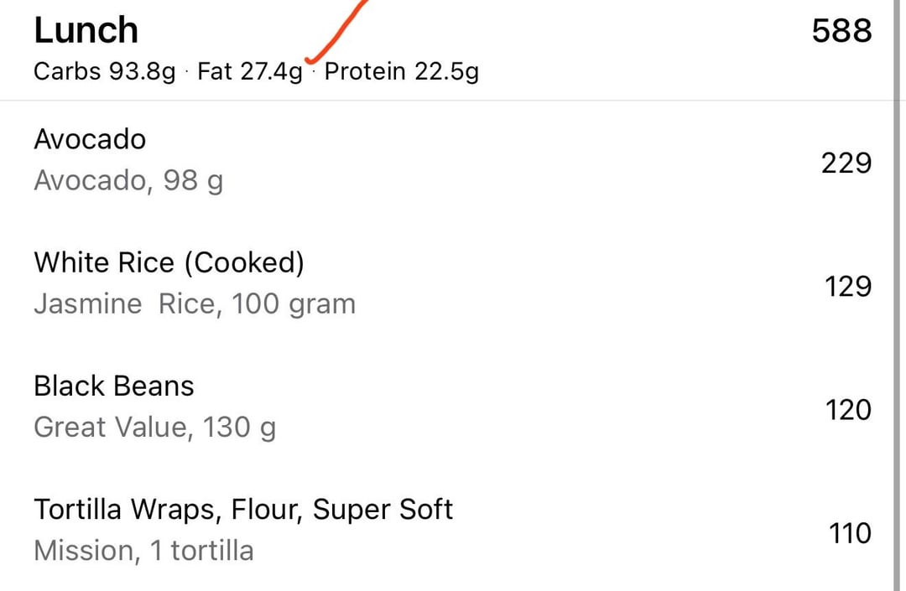The image size is (906, 591).
Task: Tap the Great Value, 130 g serving text
Action: pyautogui.click(x=154, y=428)
